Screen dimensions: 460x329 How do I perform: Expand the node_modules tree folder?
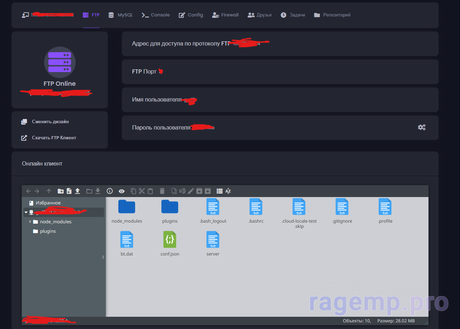pyautogui.click(x=30, y=222)
